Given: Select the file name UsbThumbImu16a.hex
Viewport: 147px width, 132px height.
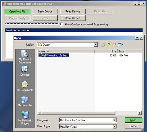Looking at the screenshot, I should (x=55, y=55).
